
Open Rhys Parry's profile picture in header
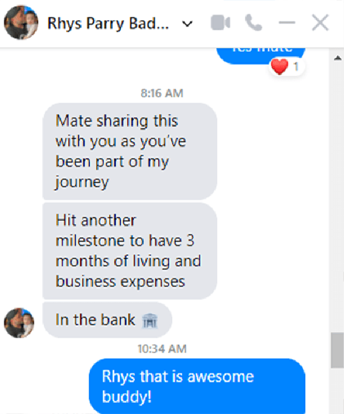pyautogui.click(x=21, y=22)
